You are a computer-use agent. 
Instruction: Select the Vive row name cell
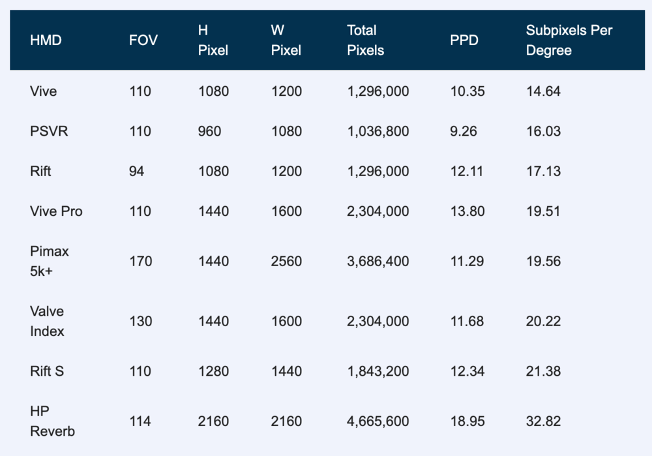44,91
